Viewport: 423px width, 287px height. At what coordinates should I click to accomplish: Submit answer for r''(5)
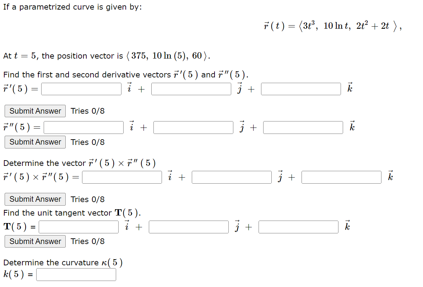35,142
